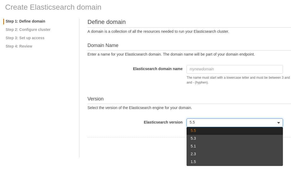Choose version 1.5 option
This screenshot has width=291, height=177.
click(234, 162)
